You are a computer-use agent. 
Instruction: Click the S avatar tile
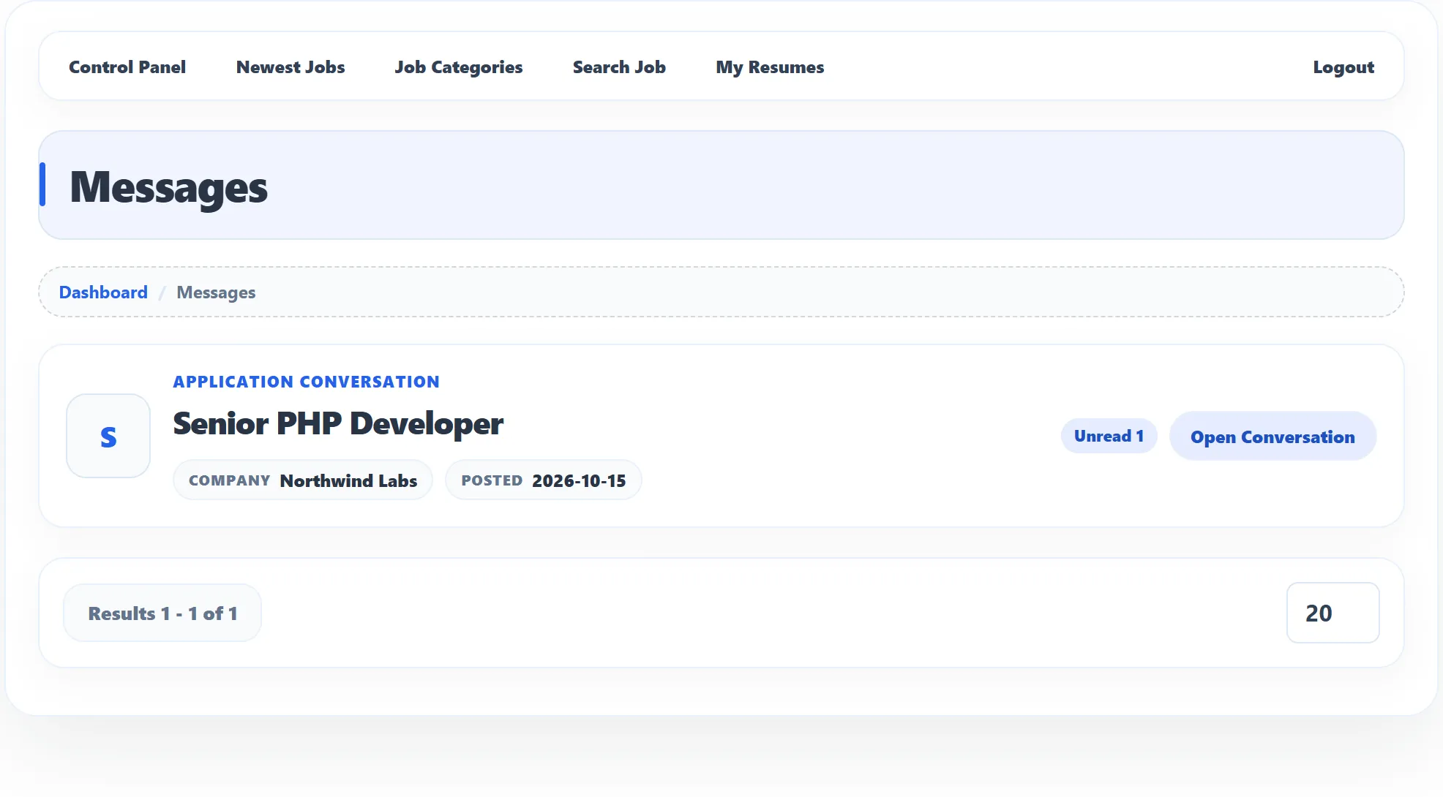[108, 436]
